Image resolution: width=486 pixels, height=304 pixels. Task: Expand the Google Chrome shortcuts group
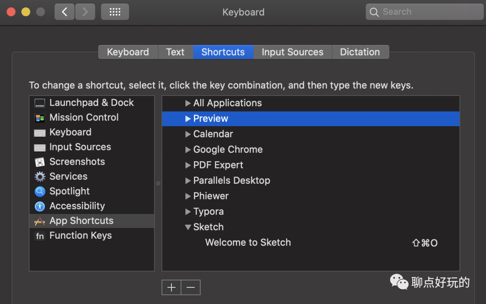pos(188,150)
